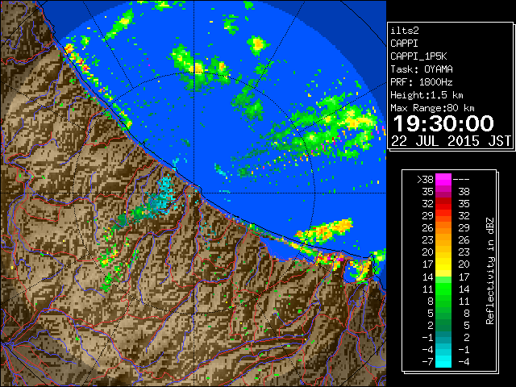Viewport: 516px width, 387px height.
Task: Click the '---' legend top right label
Action: coord(461,180)
